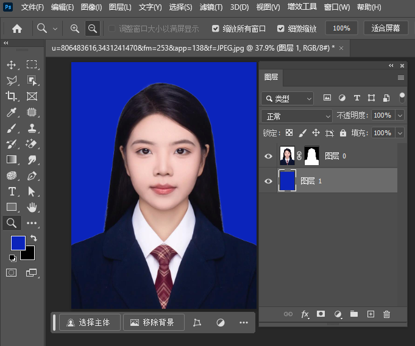This screenshot has width=415, height=346.
Task: Hide layer 图层 0 with eye icon
Action: coord(268,157)
